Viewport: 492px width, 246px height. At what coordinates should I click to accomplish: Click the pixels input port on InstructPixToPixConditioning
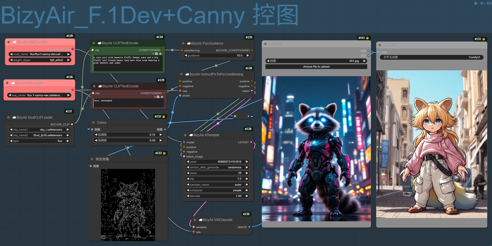[180, 96]
